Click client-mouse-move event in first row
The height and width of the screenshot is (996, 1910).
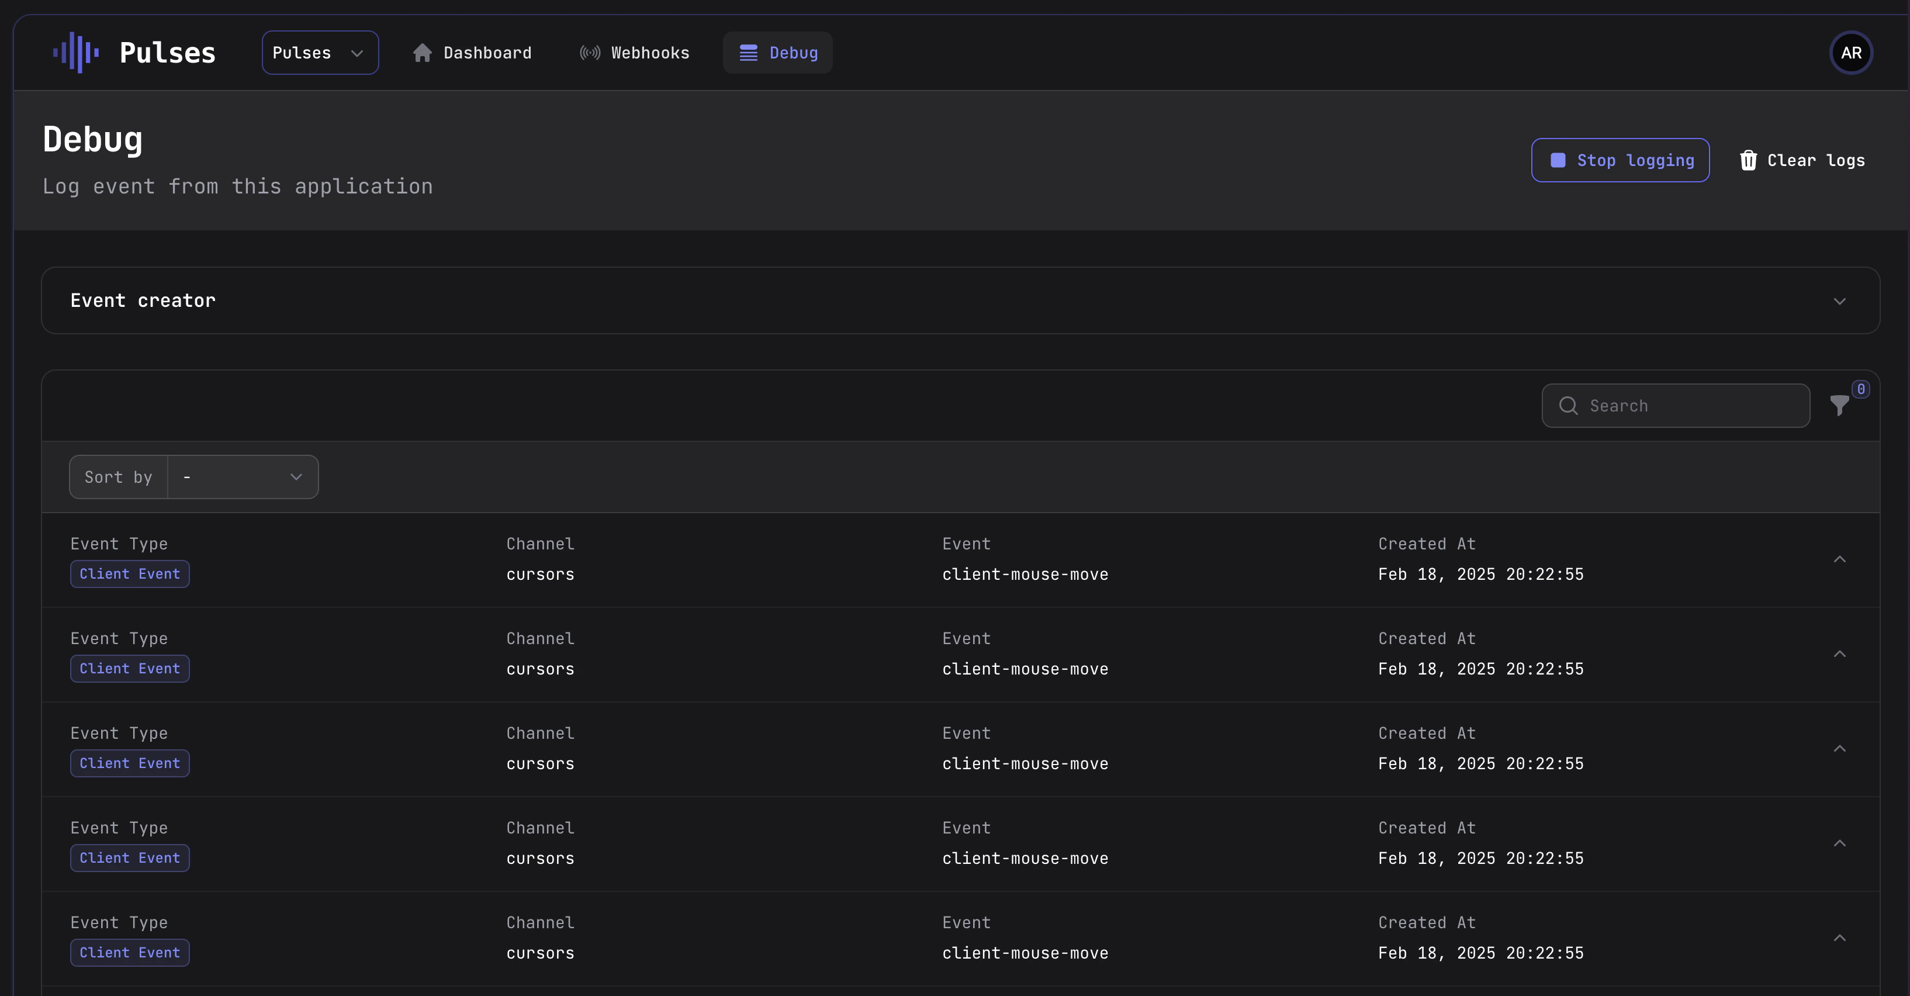(x=1026, y=575)
